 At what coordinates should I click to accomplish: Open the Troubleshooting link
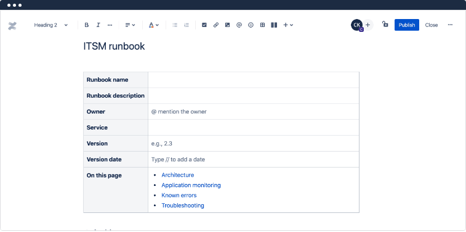pyautogui.click(x=183, y=206)
